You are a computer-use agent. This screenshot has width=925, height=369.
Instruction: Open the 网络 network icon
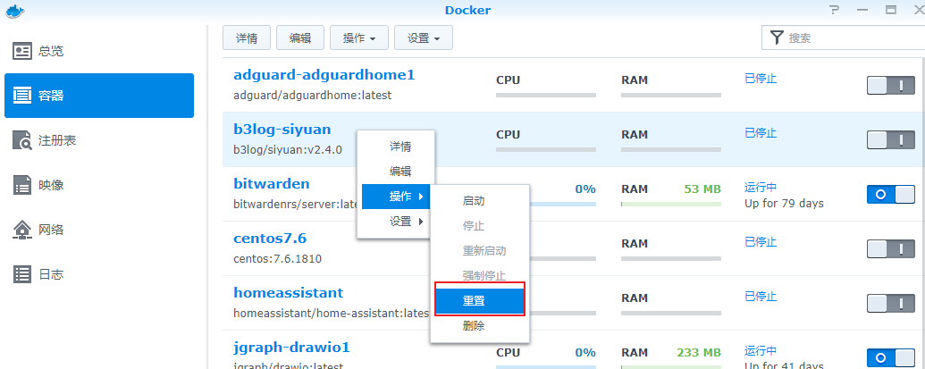coord(22,230)
